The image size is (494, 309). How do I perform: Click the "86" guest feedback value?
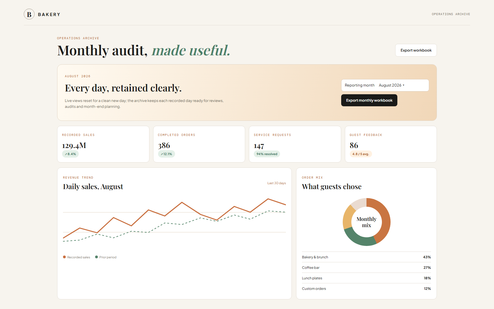click(x=354, y=146)
